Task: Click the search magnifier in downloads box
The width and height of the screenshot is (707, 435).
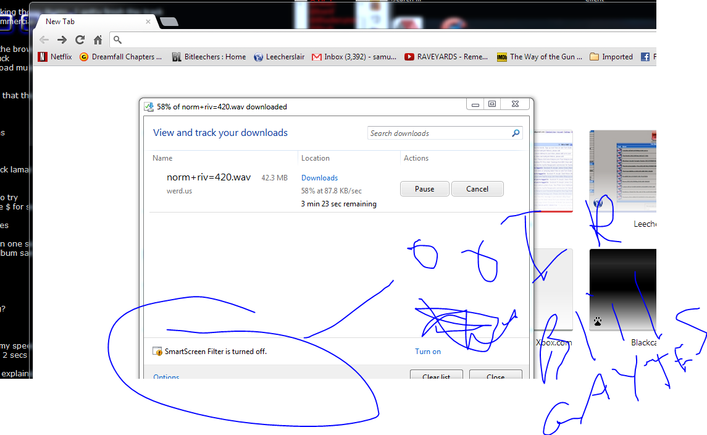Action: pyautogui.click(x=516, y=133)
